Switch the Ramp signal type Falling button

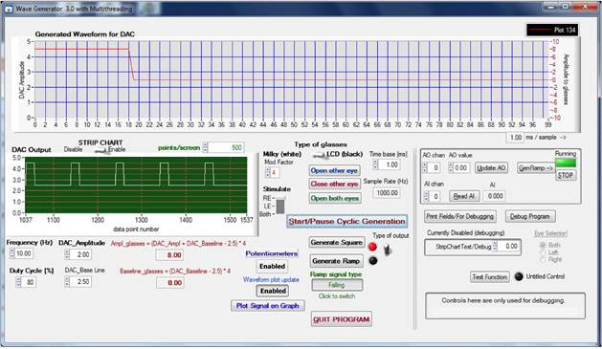tap(337, 285)
